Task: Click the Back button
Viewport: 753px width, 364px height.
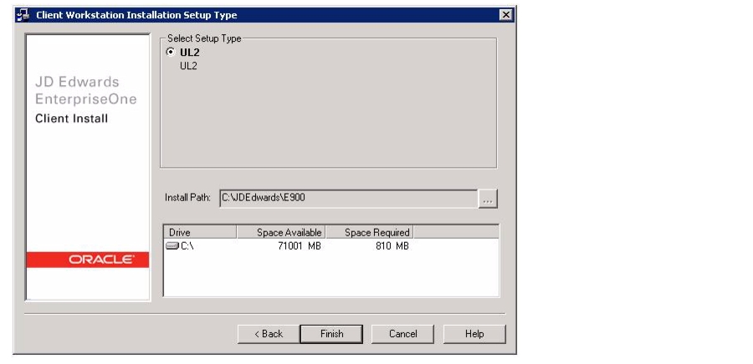Action: pos(269,334)
